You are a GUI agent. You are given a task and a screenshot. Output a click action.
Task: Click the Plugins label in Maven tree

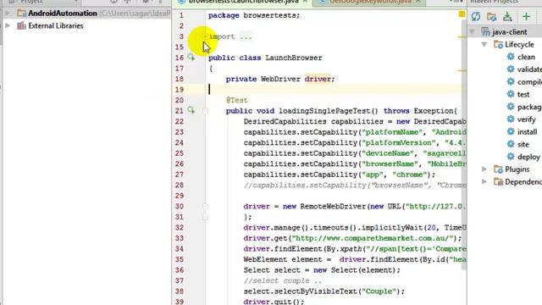tap(517, 169)
